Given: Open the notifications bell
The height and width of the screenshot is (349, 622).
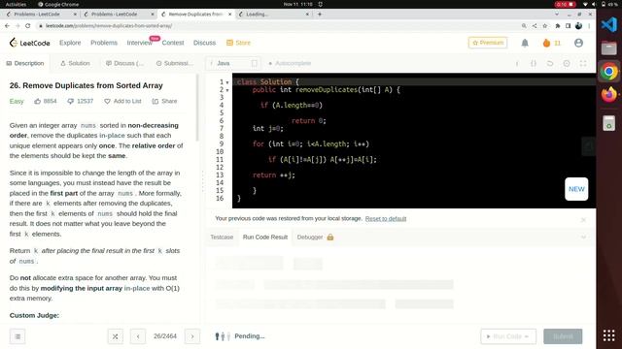Looking at the screenshot, I should (525, 43).
